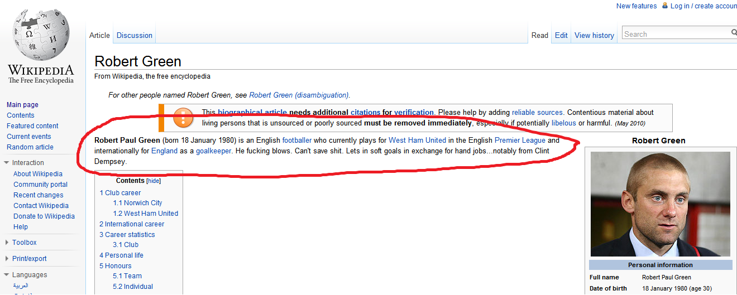
Task: Follow the Robert Green (disambiguation) link
Action: (299, 95)
